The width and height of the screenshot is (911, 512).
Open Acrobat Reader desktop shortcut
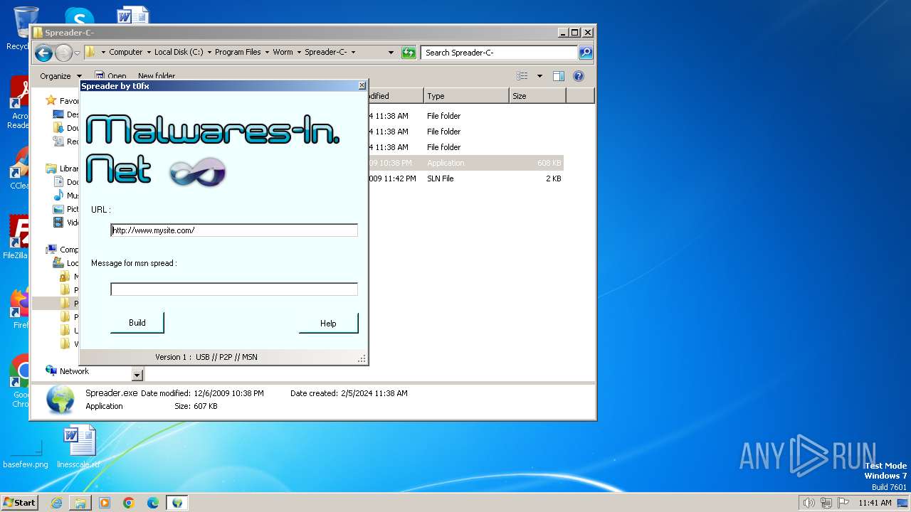pyautogui.click(x=19, y=103)
